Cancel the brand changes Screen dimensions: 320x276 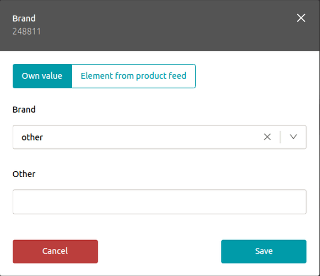tap(55, 251)
